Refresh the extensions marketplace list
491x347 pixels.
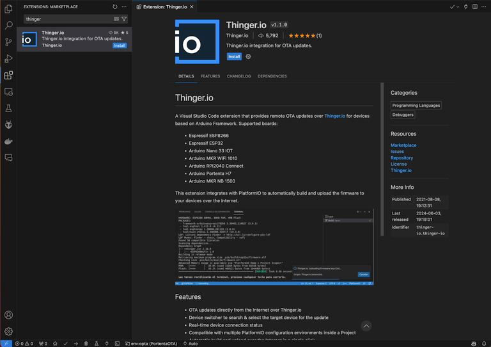pos(115,6)
